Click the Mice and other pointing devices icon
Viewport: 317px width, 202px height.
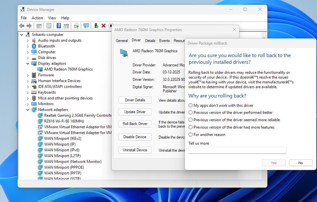[34, 98]
